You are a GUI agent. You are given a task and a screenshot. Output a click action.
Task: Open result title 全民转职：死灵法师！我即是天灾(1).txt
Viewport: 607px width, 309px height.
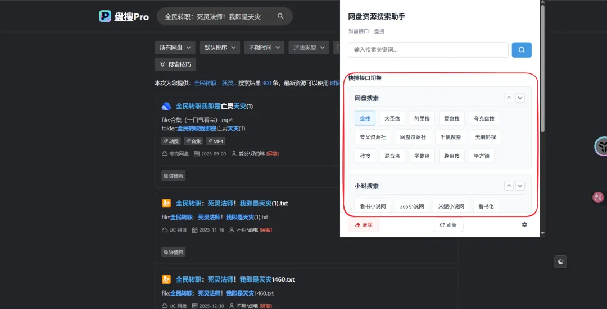tap(232, 203)
